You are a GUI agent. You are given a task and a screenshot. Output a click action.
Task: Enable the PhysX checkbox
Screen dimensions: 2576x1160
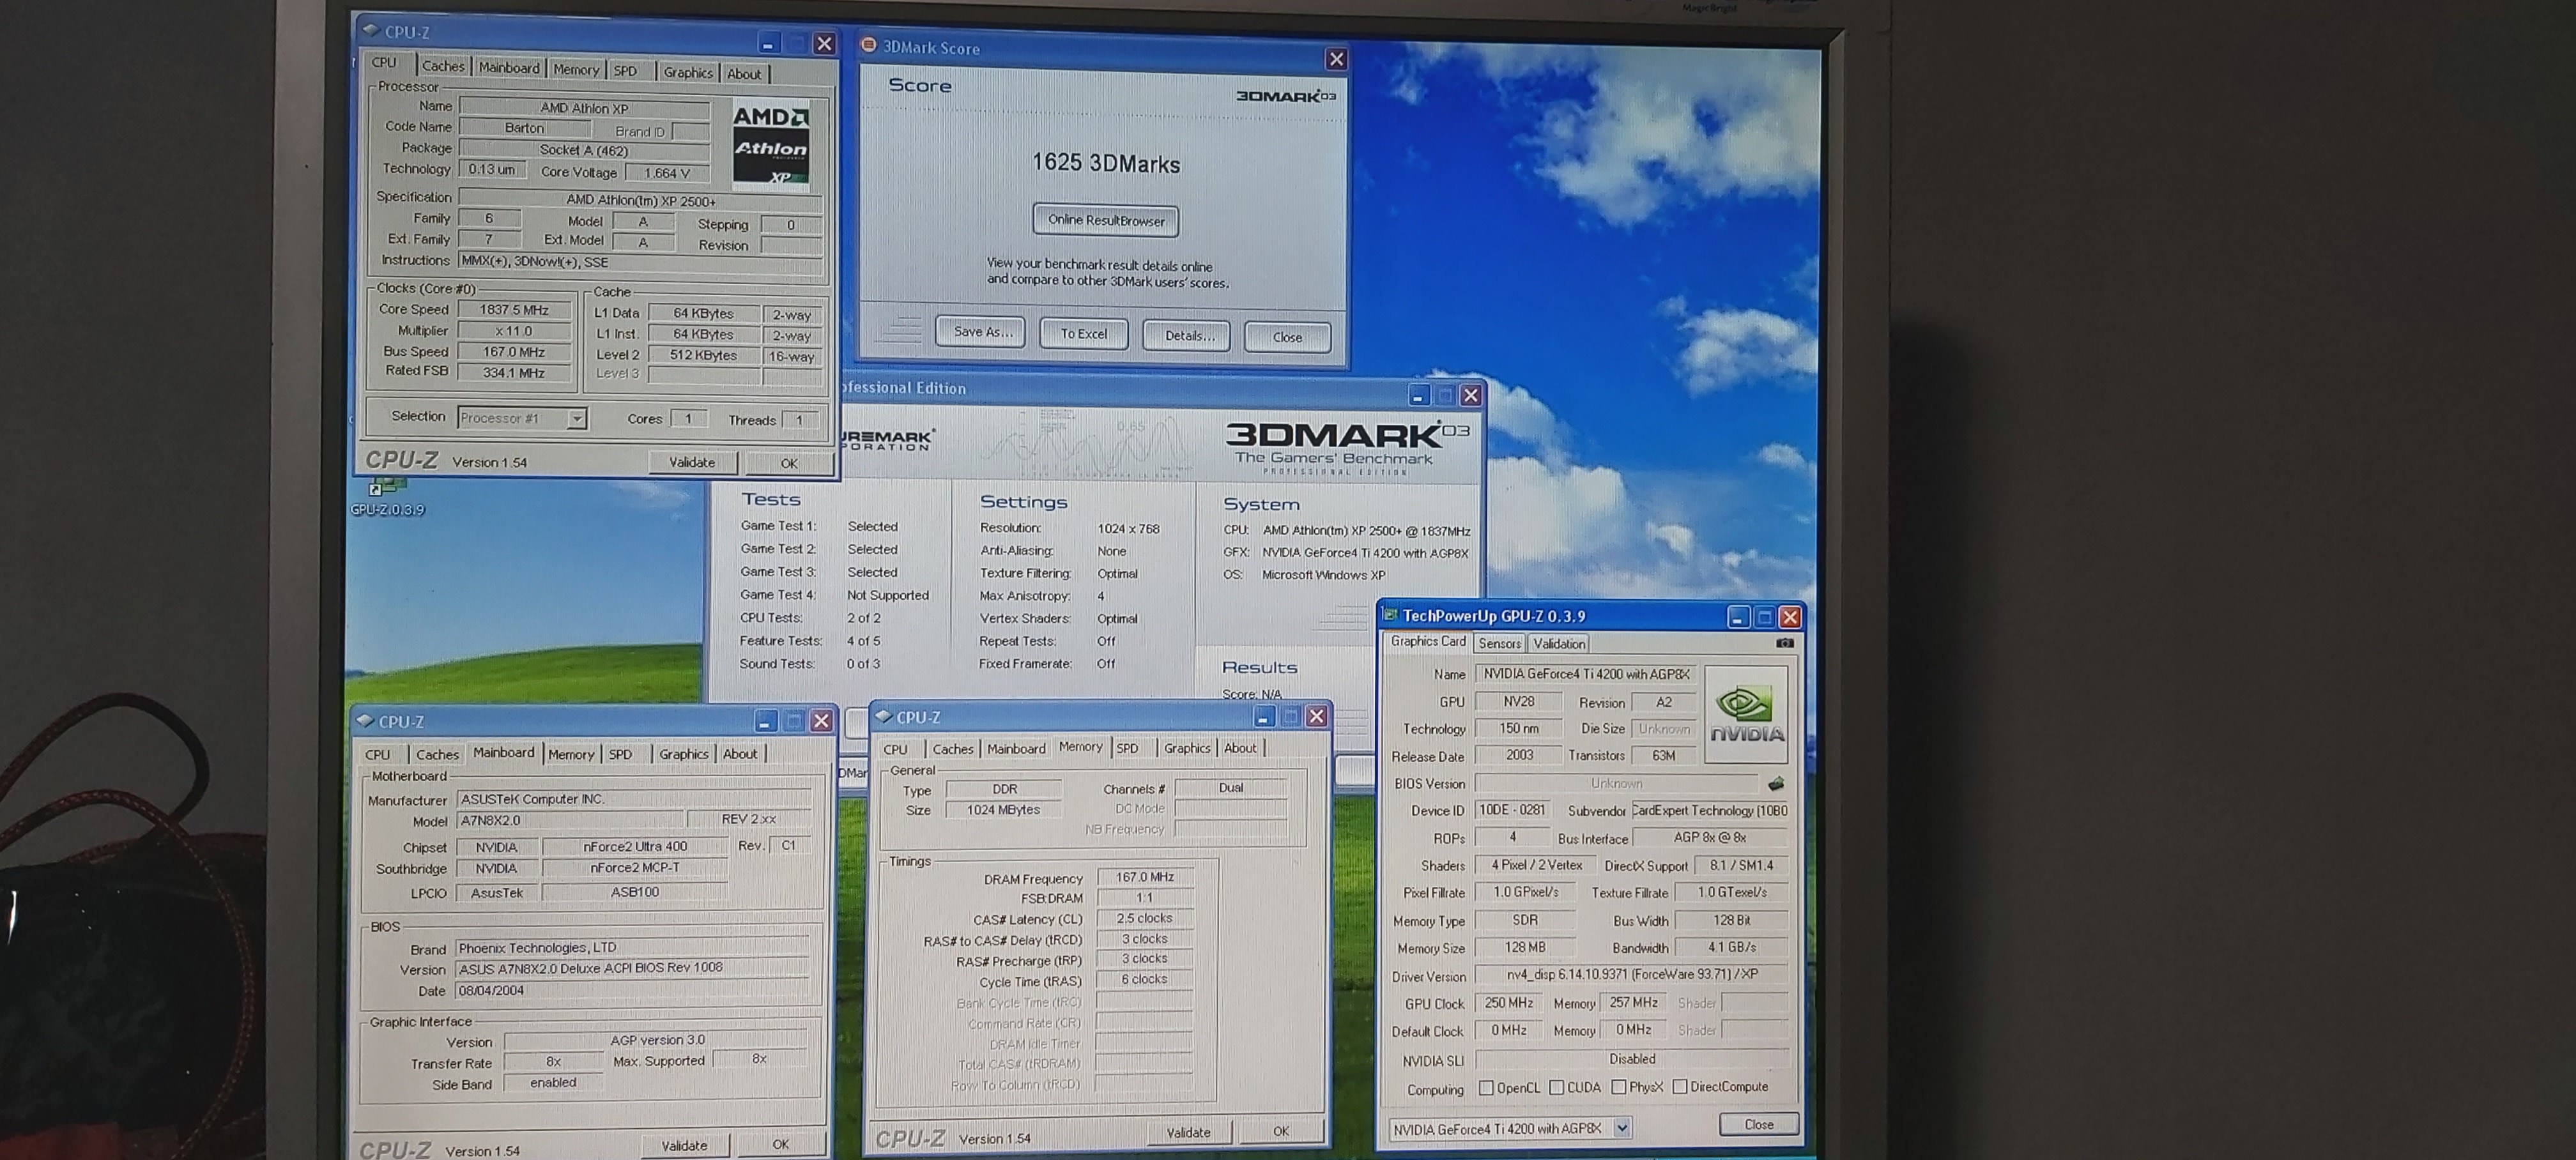click(1618, 1087)
